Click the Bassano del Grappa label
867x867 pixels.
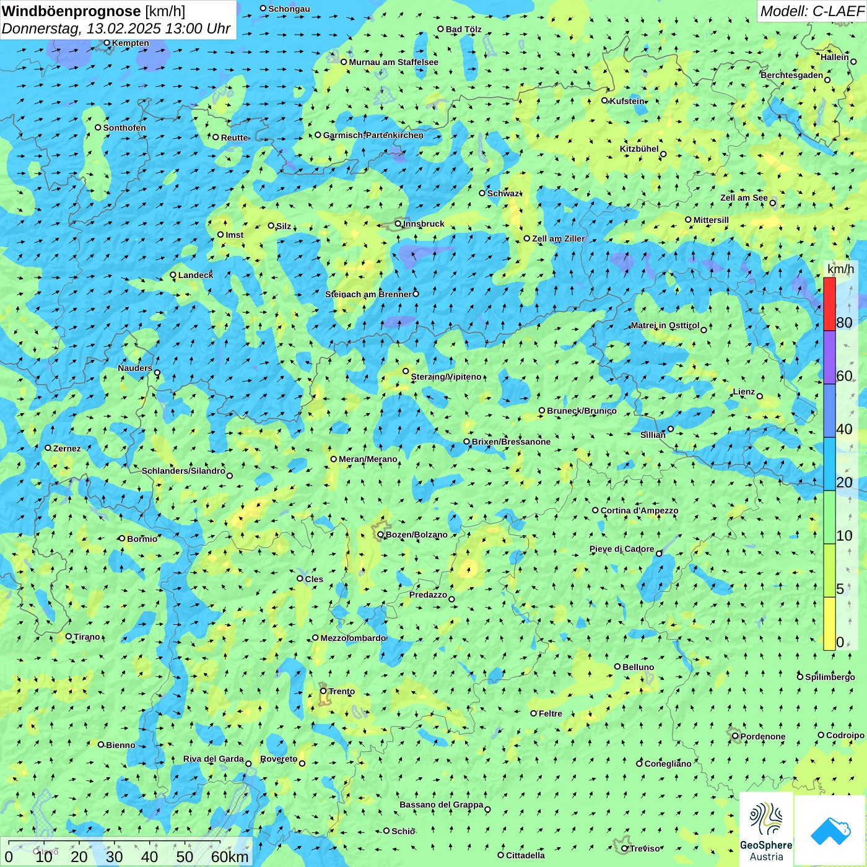pyautogui.click(x=442, y=804)
